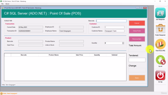Open the User Management icon
The height and width of the screenshot is (95, 168).
pos(160,13)
